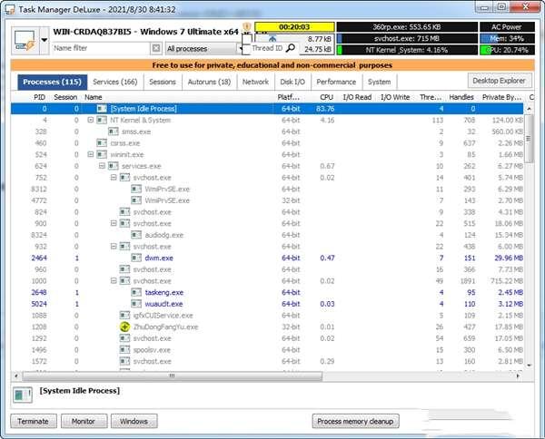
Task: Click the NT Kernel & System row icon
Action: [x=102, y=120]
